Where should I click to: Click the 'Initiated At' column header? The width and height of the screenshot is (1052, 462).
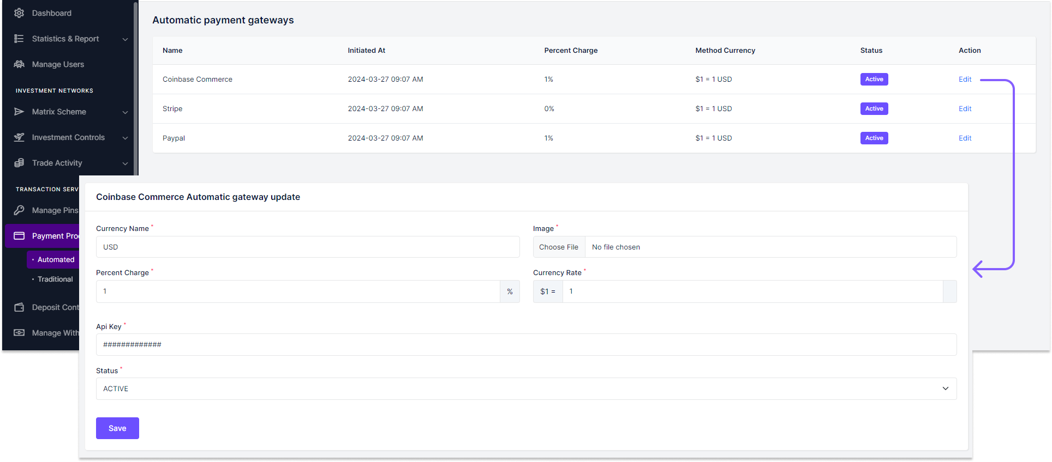tap(367, 51)
